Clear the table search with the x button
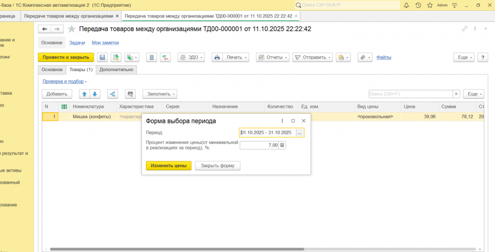 coord(456,94)
